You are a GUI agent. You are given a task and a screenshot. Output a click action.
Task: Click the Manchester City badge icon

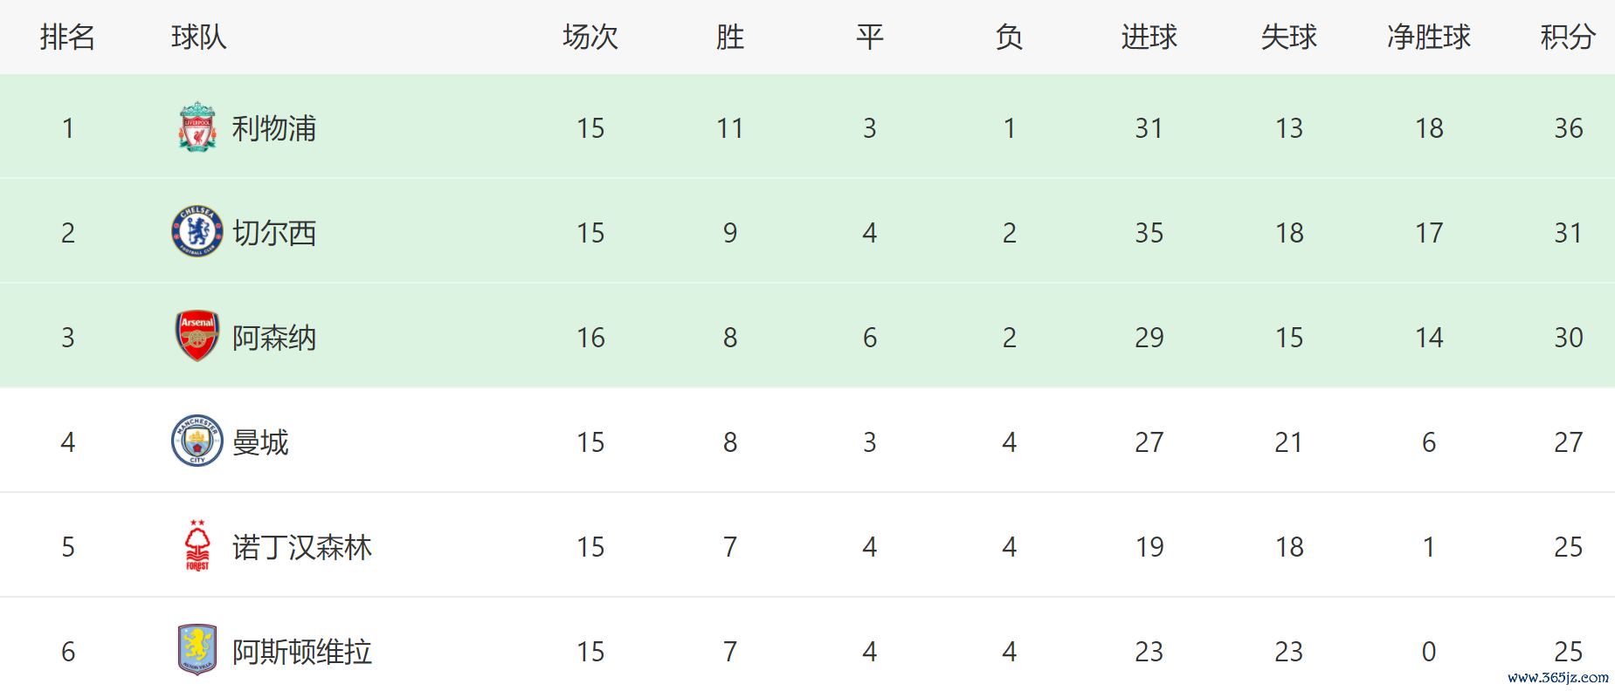[x=197, y=441]
